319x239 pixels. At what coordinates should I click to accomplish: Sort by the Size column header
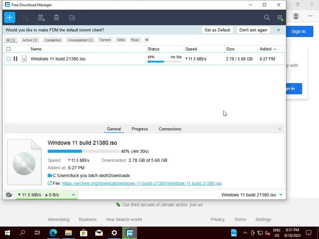241,49
